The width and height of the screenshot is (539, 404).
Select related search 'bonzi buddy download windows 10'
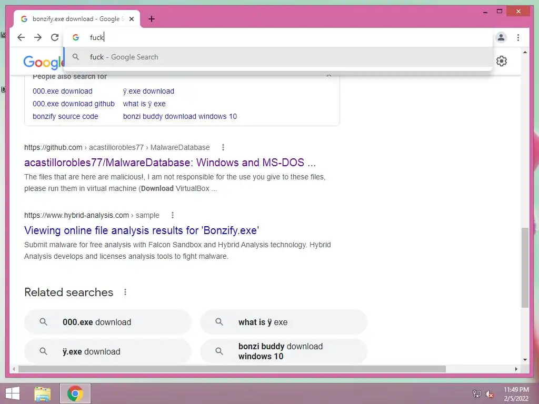284,351
